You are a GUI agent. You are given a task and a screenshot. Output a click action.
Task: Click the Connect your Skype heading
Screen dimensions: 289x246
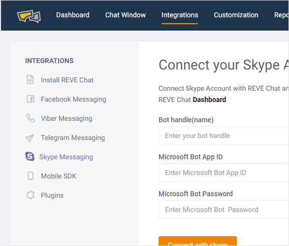(224, 65)
